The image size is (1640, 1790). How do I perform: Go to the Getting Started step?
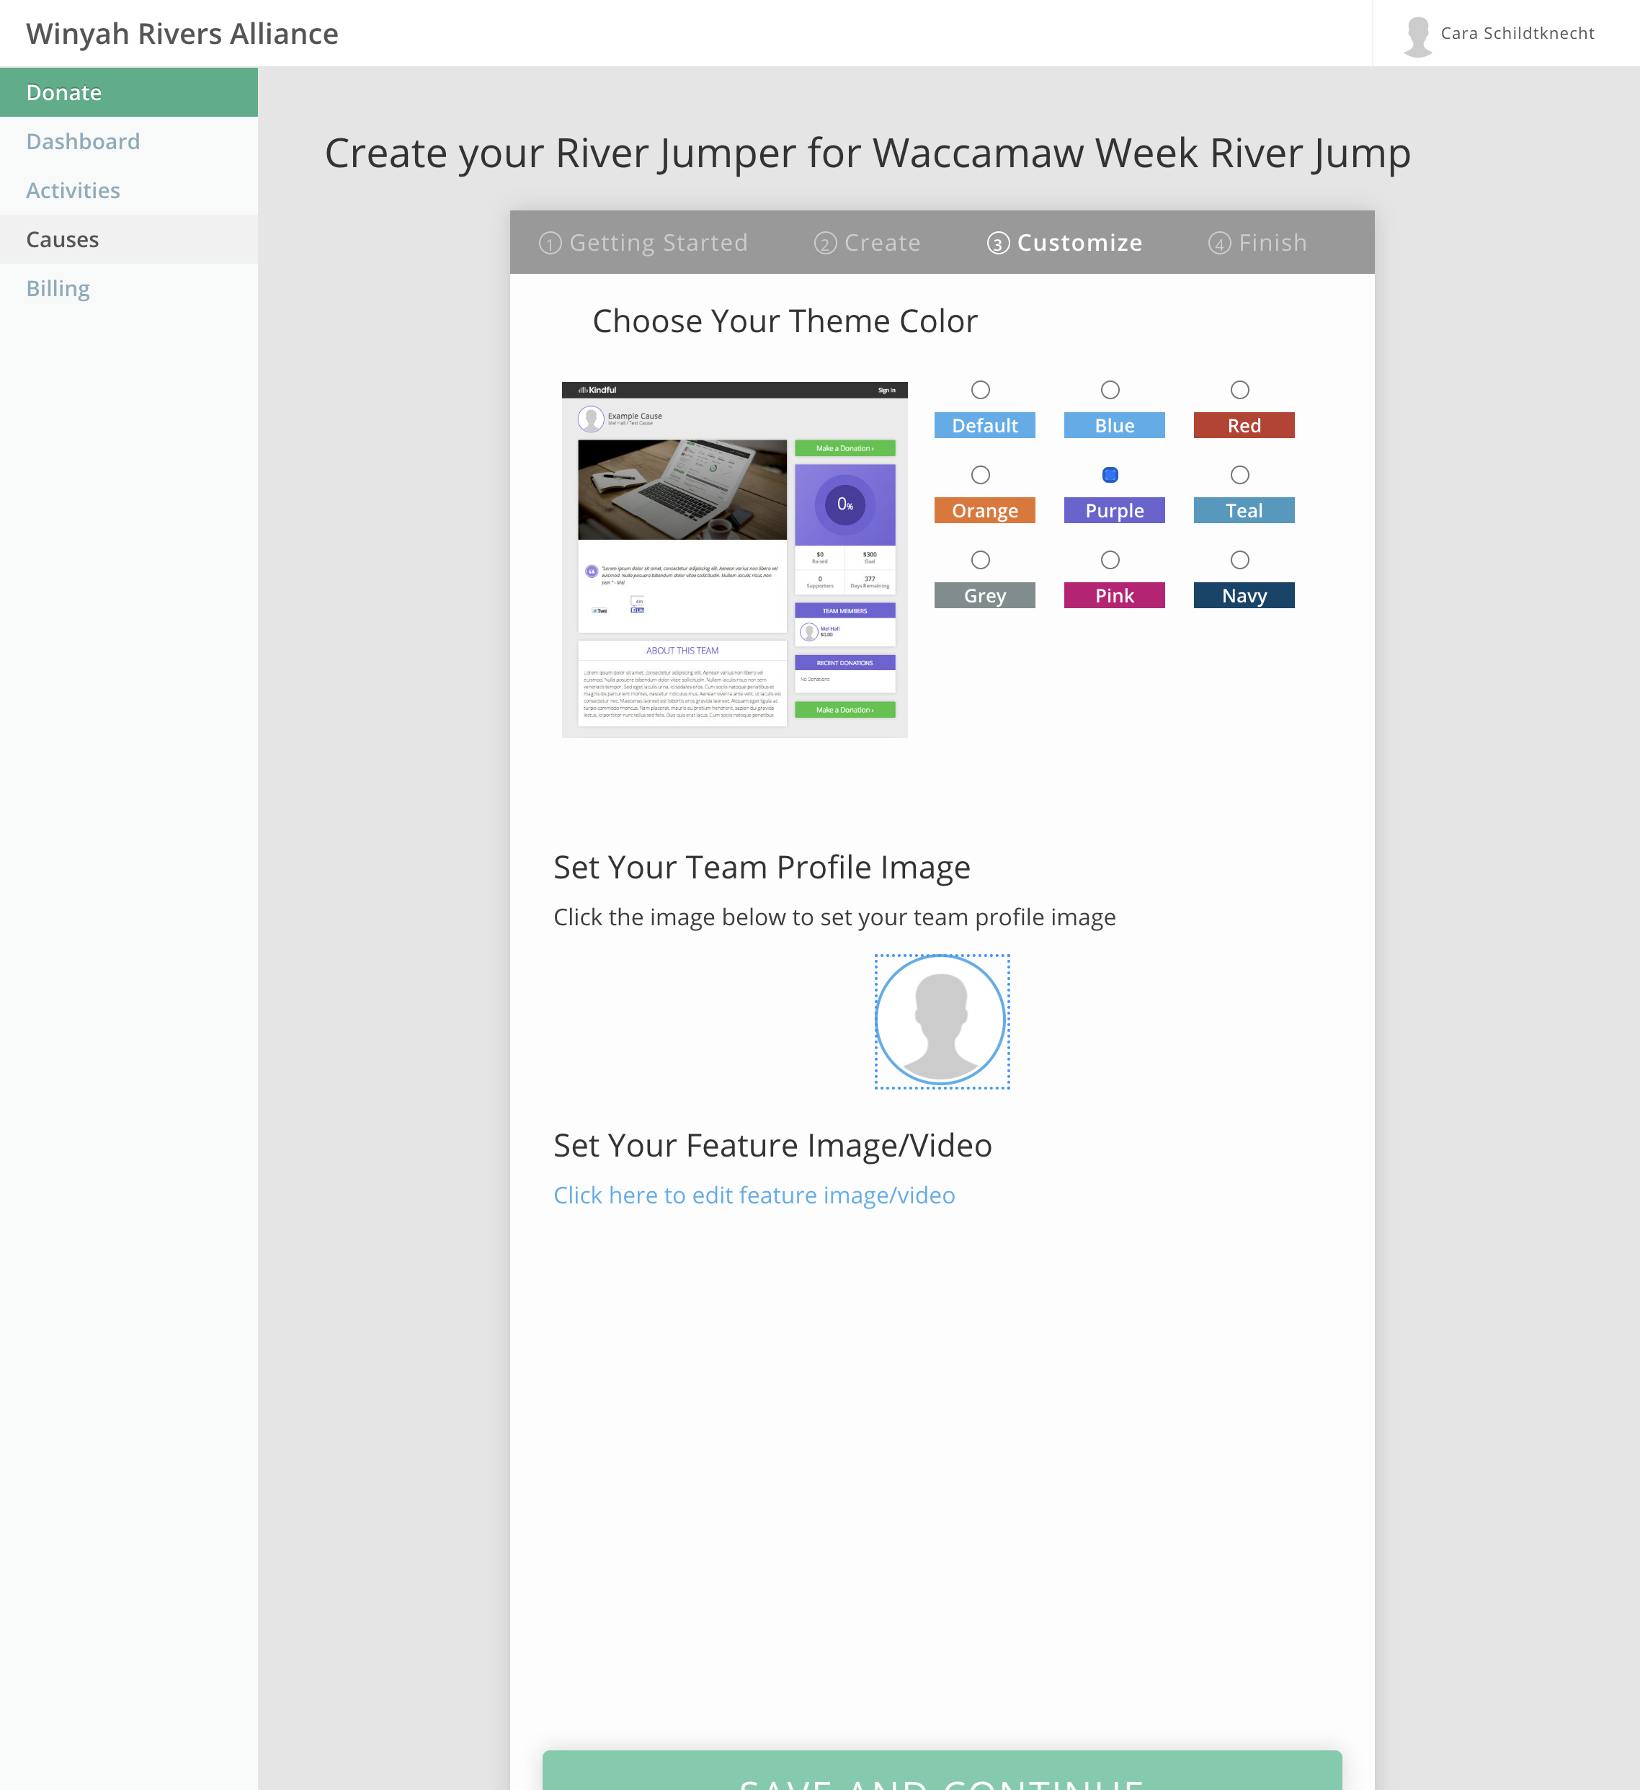point(643,242)
